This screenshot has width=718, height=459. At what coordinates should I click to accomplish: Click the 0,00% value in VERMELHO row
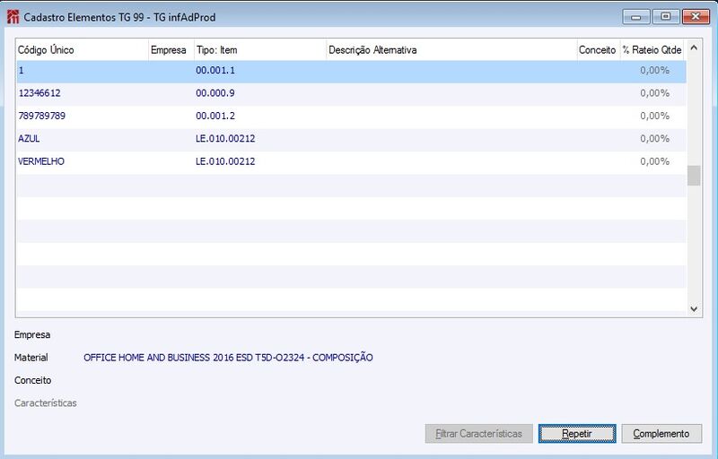tap(655, 162)
